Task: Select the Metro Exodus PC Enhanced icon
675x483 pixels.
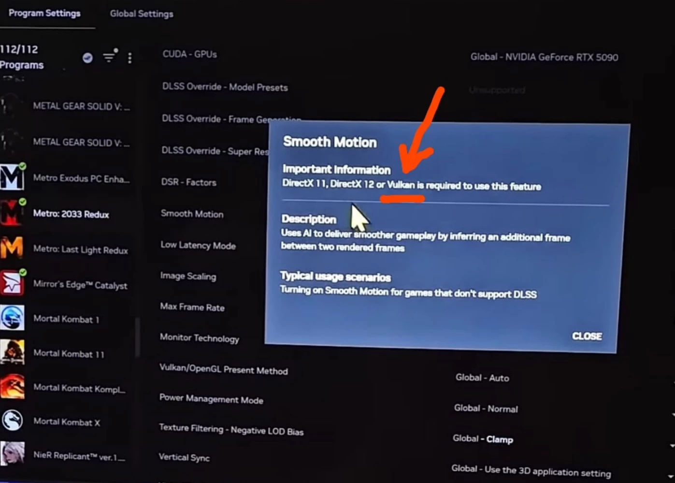Action: (x=12, y=177)
